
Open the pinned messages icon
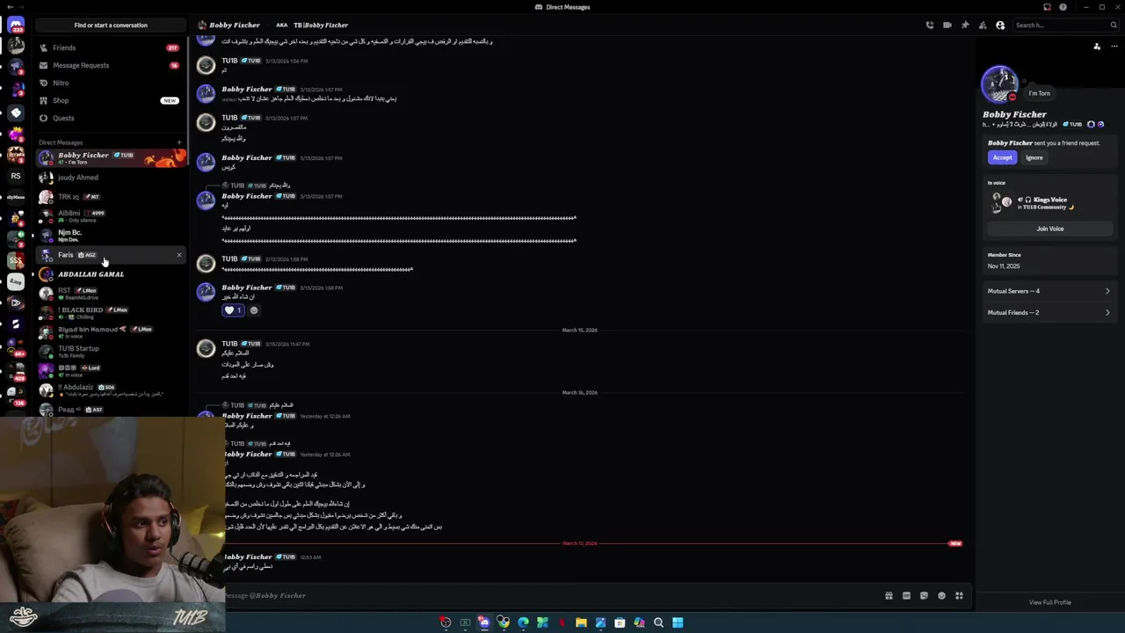pos(965,25)
